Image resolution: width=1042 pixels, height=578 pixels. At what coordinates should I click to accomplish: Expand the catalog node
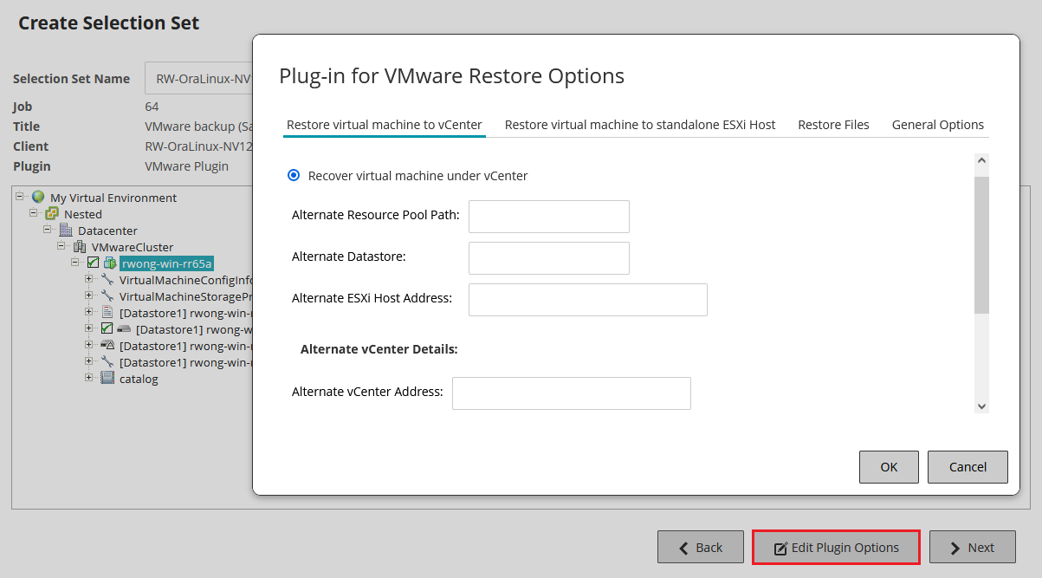[89, 378]
